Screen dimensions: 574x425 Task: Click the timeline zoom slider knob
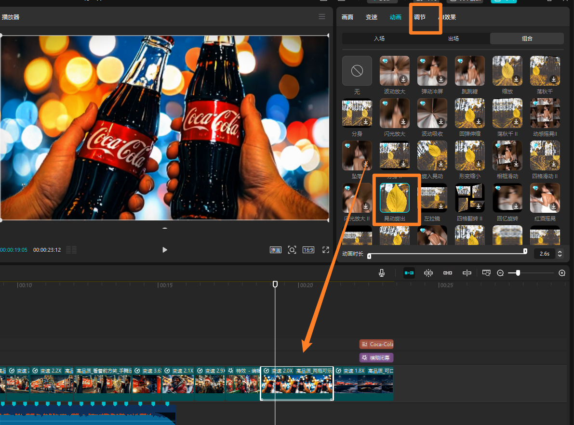click(518, 273)
